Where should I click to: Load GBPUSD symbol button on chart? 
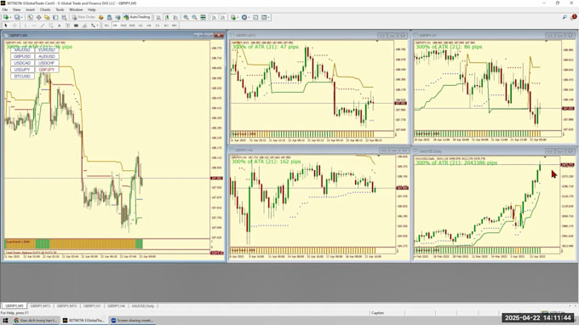pos(22,56)
